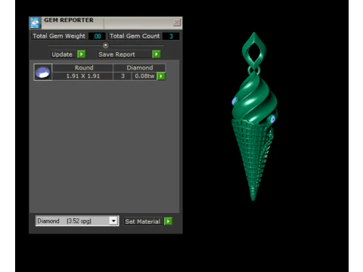Collapse the panel with the round up-arrow

[106, 45]
